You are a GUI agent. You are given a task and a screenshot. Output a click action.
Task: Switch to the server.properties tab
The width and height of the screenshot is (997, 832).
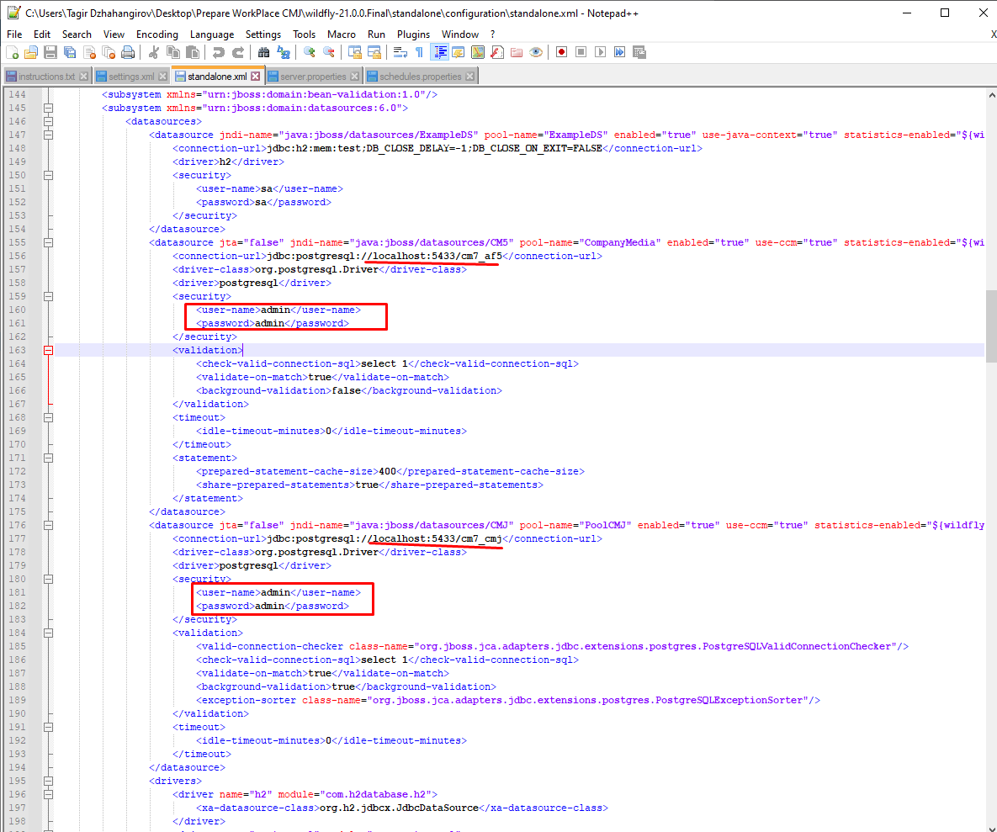tap(314, 77)
